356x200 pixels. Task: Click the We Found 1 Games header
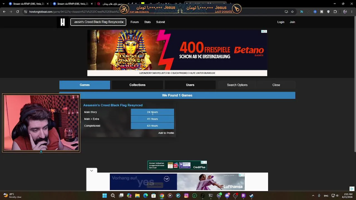pyautogui.click(x=177, y=95)
